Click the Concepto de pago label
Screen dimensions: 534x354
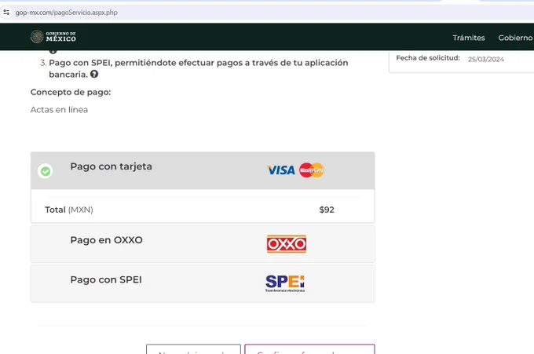click(x=71, y=93)
